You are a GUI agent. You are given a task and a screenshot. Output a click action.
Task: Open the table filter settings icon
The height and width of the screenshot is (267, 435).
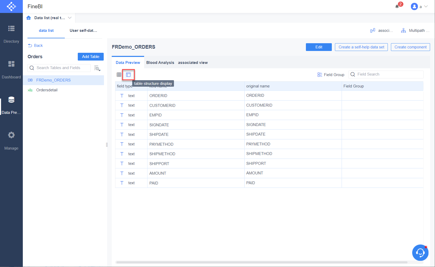97,68
